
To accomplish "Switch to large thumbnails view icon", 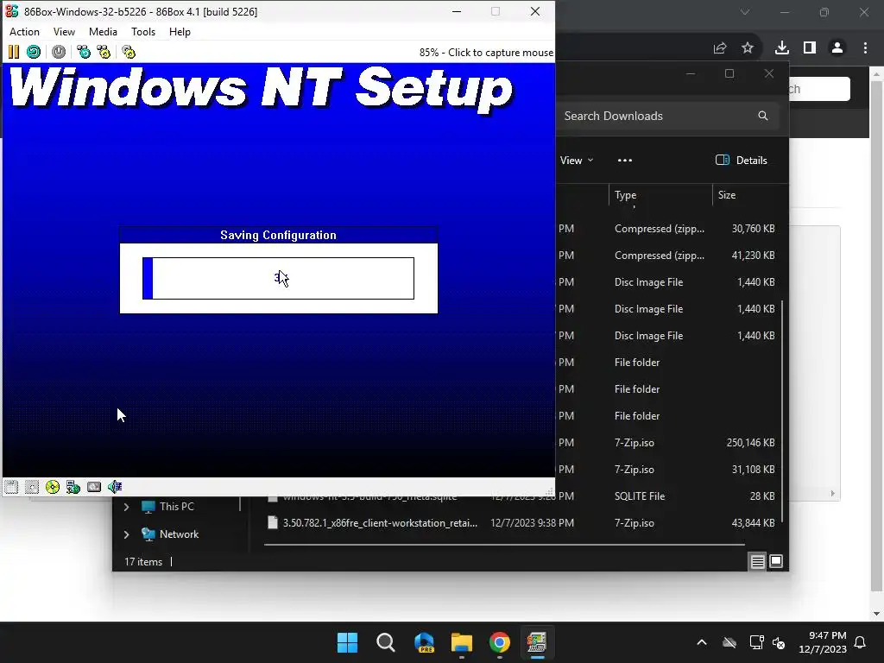I will coord(776,561).
